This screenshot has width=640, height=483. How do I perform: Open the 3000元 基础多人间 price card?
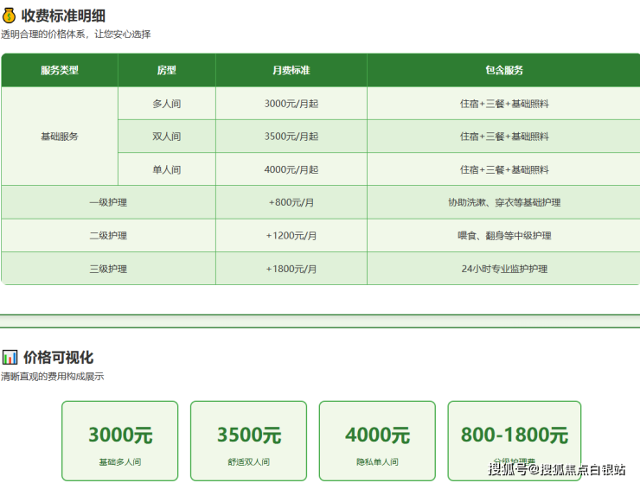[120, 441]
